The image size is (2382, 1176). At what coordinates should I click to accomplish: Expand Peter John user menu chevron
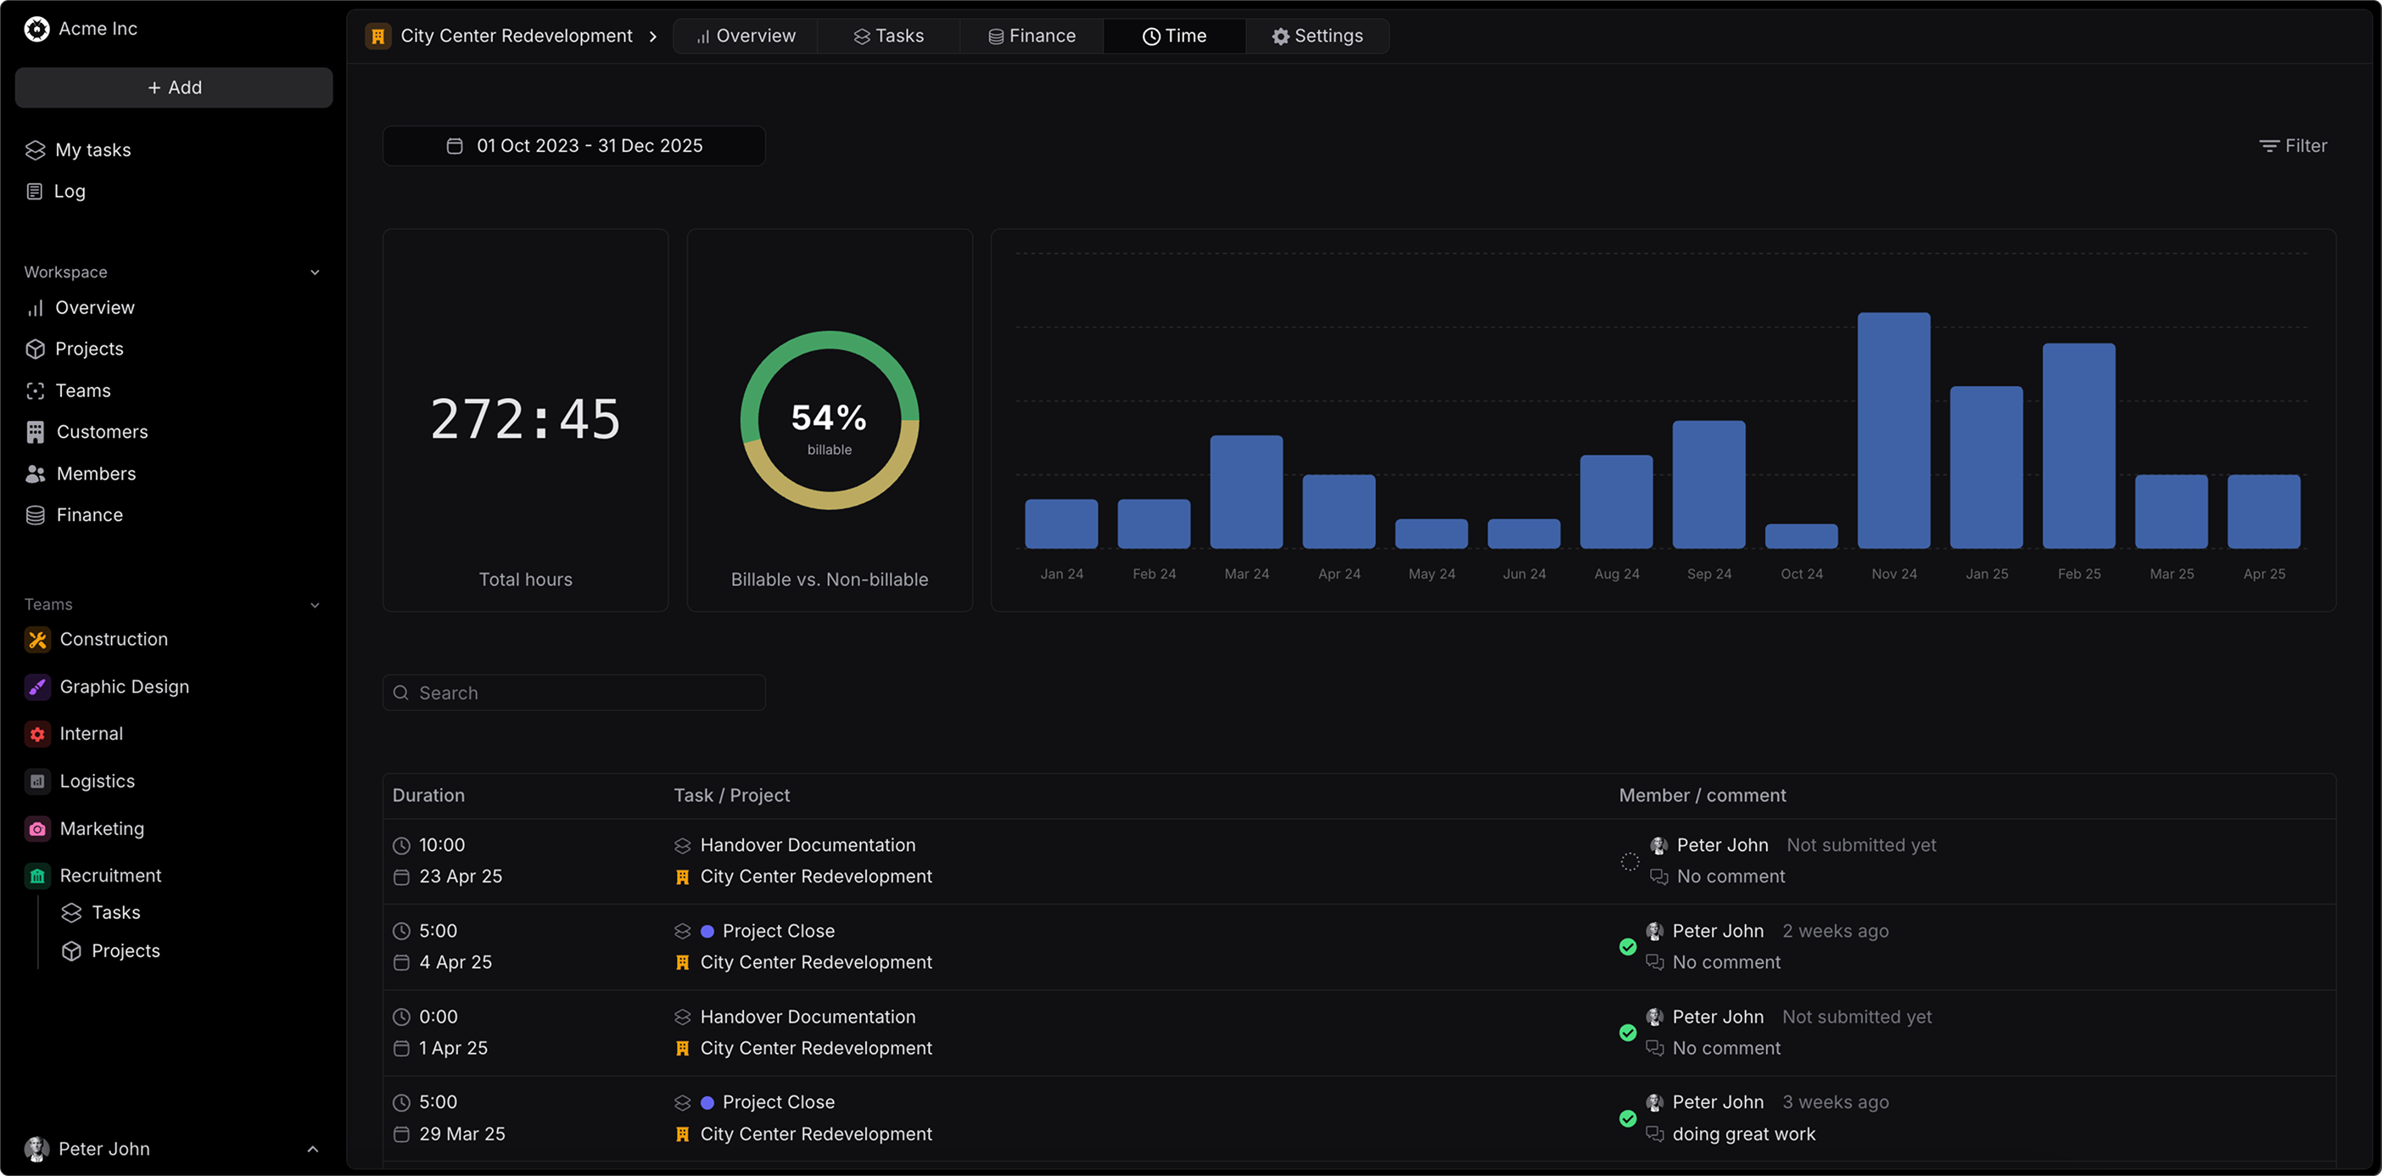pyautogui.click(x=312, y=1148)
